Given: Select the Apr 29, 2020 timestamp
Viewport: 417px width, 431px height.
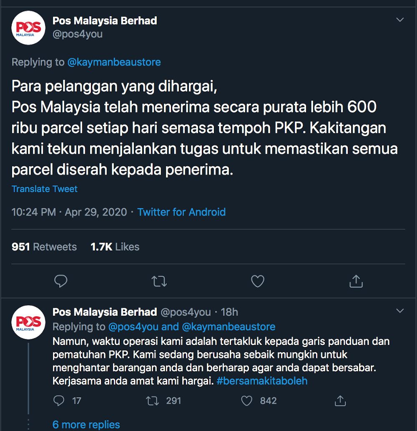Looking at the screenshot, I should point(95,212).
